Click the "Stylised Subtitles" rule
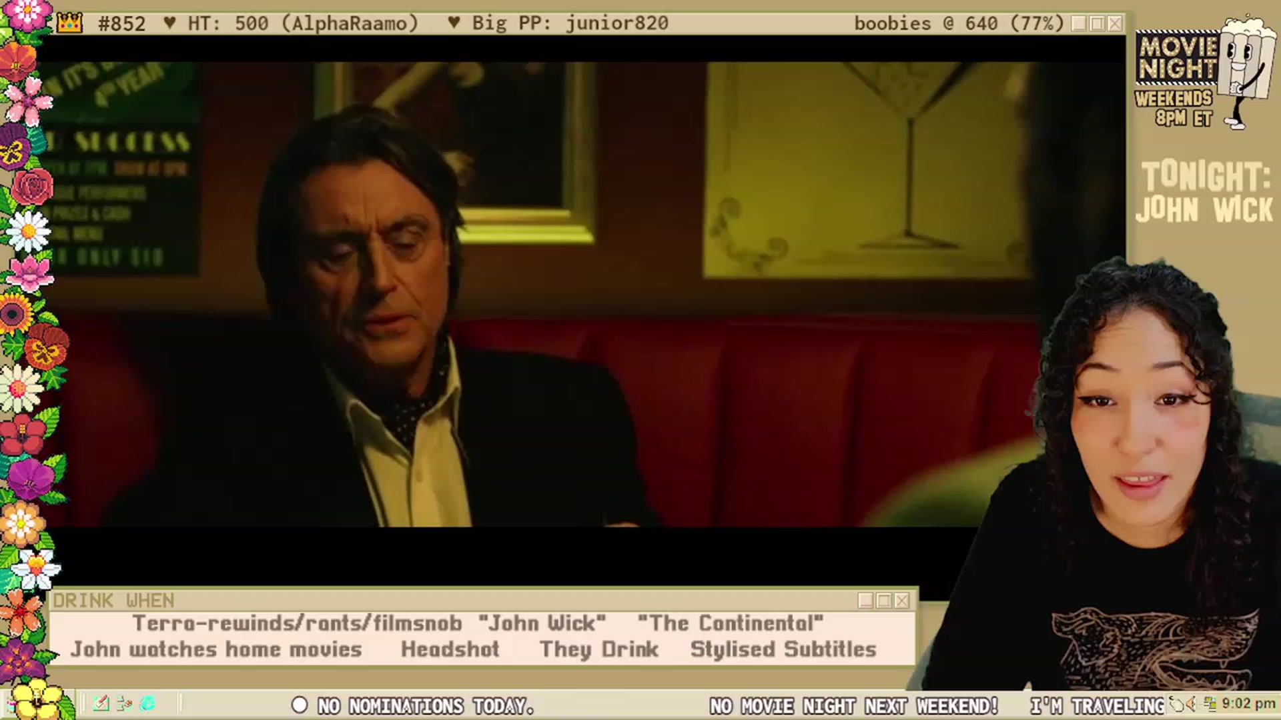1281x720 pixels. tap(783, 649)
